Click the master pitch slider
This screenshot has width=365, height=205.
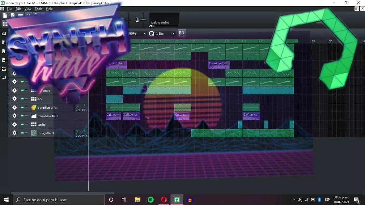pyautogui.click(x=143, y=19)
